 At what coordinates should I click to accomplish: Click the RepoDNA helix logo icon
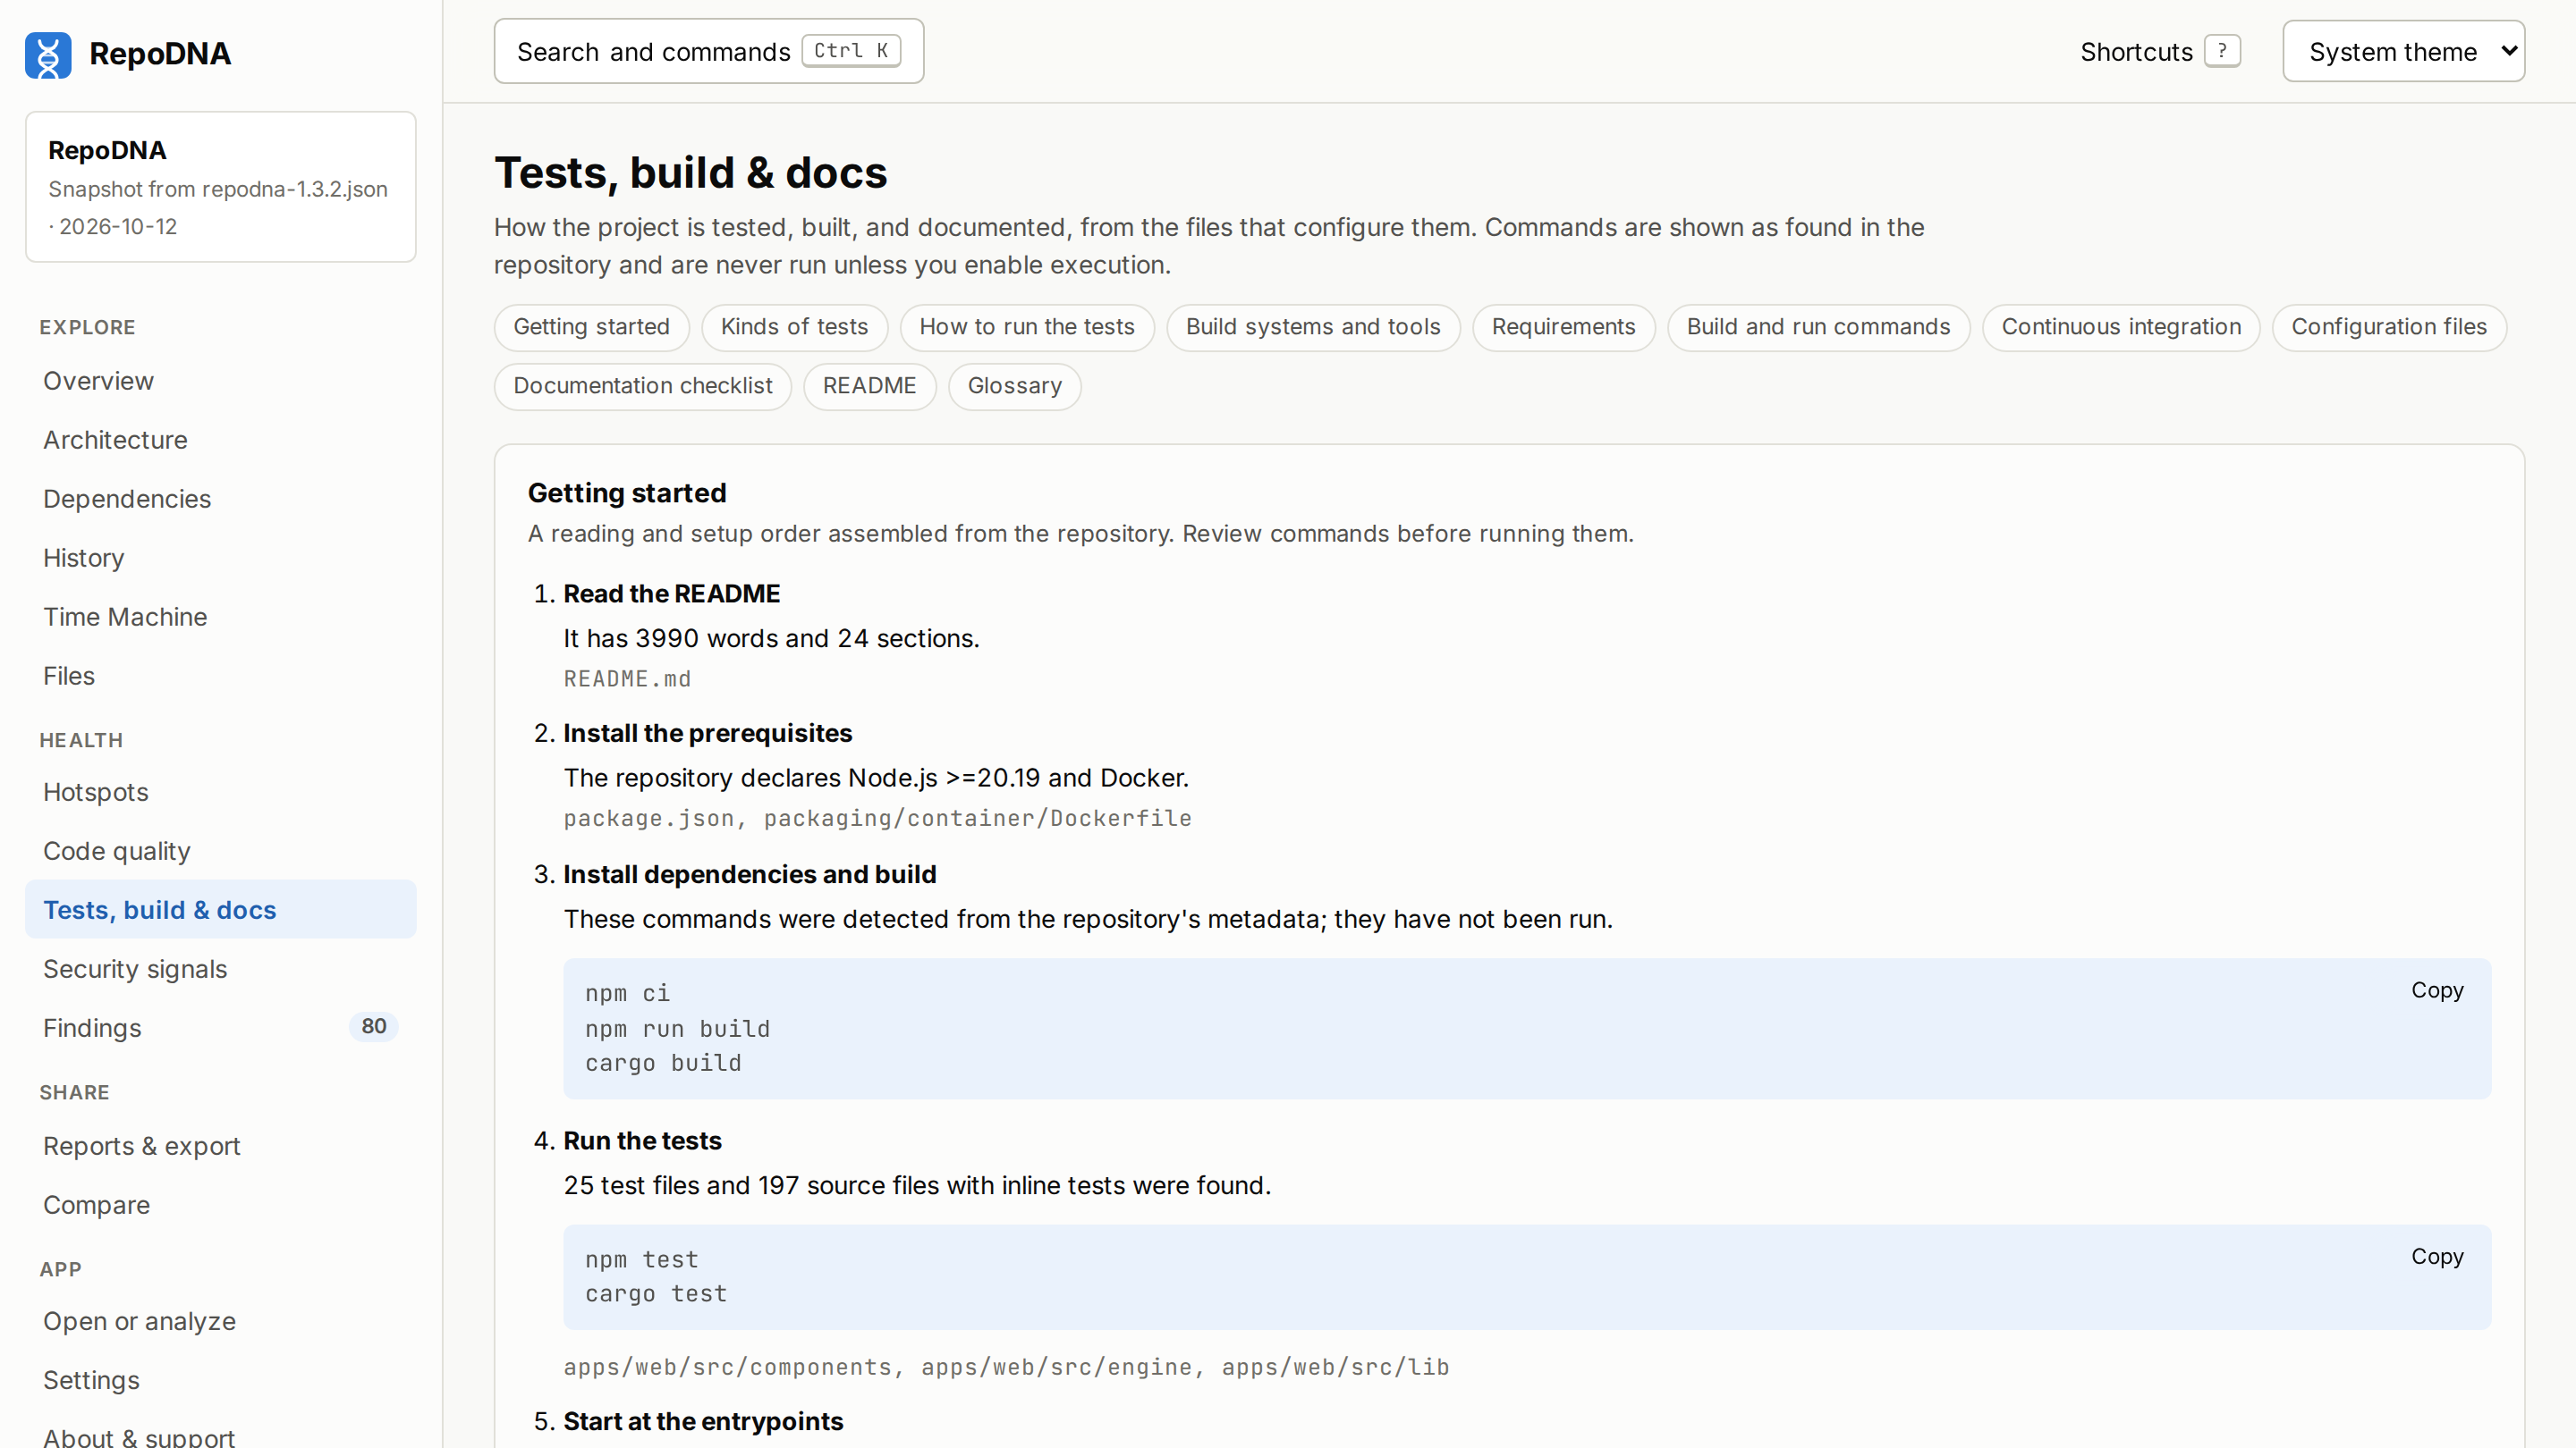coord(48,54)
